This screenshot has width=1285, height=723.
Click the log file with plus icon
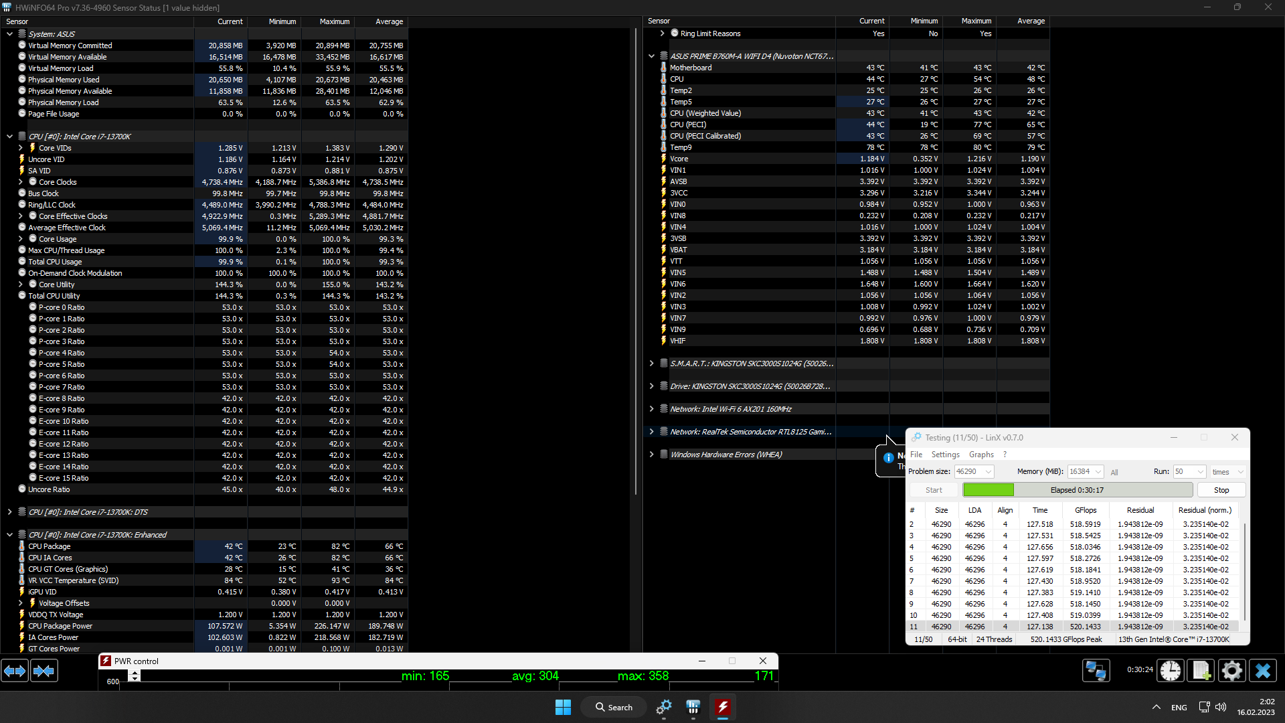[x=1201, y=671]
